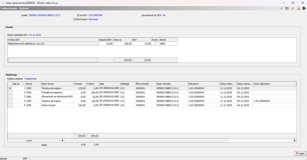Click the row indicator arrow for row 1

coord(10,88)
